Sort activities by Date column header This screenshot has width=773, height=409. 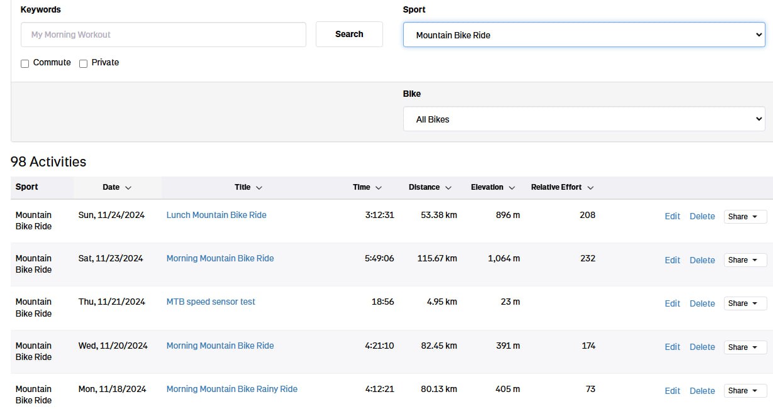pyautogui.click(x=116, y=187)
